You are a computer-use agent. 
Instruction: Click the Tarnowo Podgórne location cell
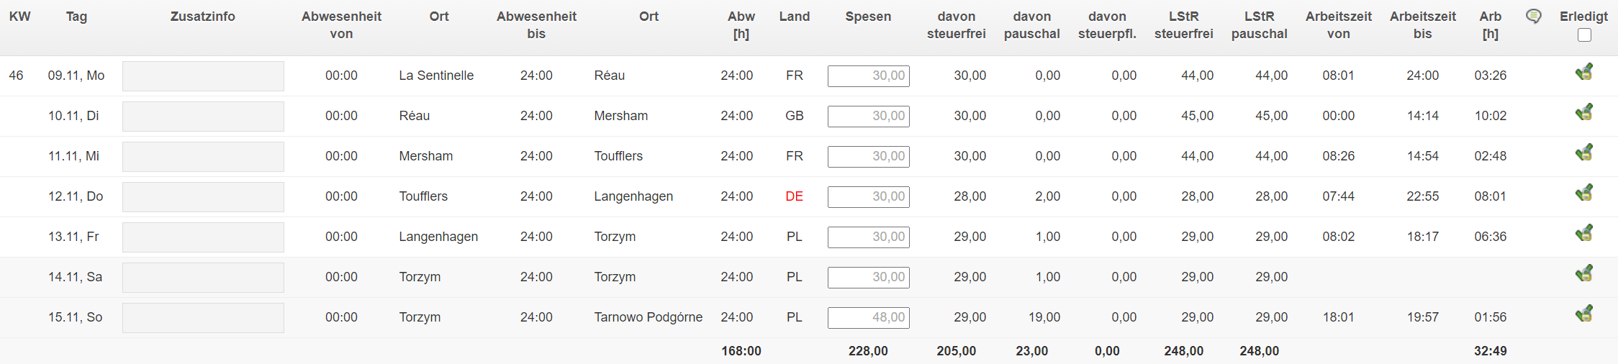(648, 317)
